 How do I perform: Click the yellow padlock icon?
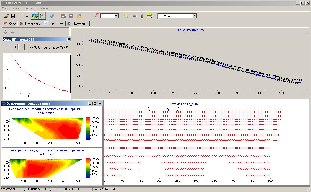pyautogui.click(x=79, y=16)
